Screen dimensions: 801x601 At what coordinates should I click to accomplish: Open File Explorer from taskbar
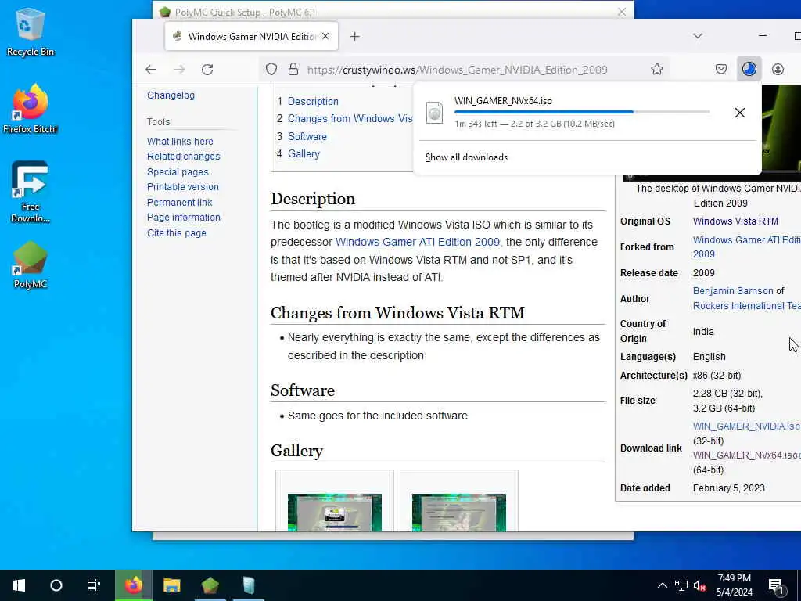pyautogui.click(x=171, y=585)
